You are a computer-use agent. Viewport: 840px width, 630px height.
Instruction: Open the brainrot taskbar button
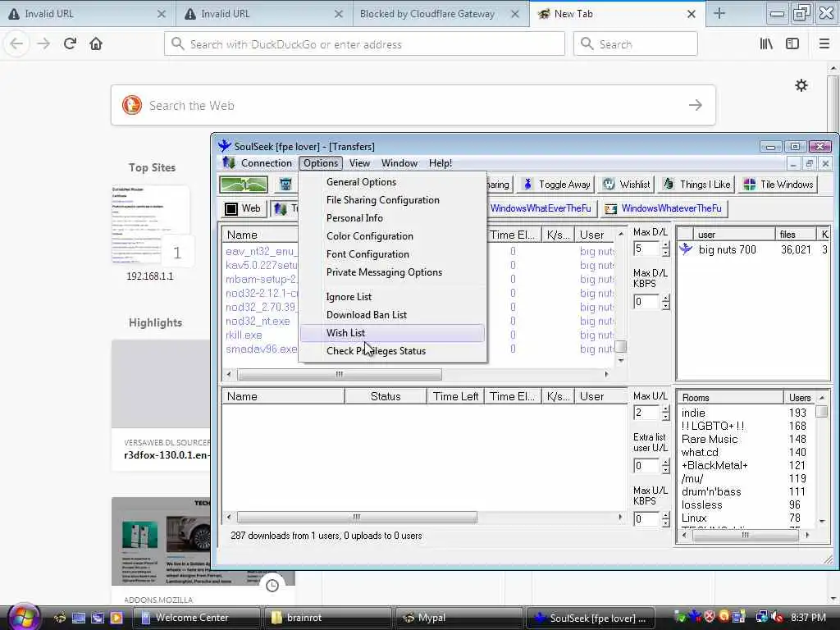[x=328, y=618]
